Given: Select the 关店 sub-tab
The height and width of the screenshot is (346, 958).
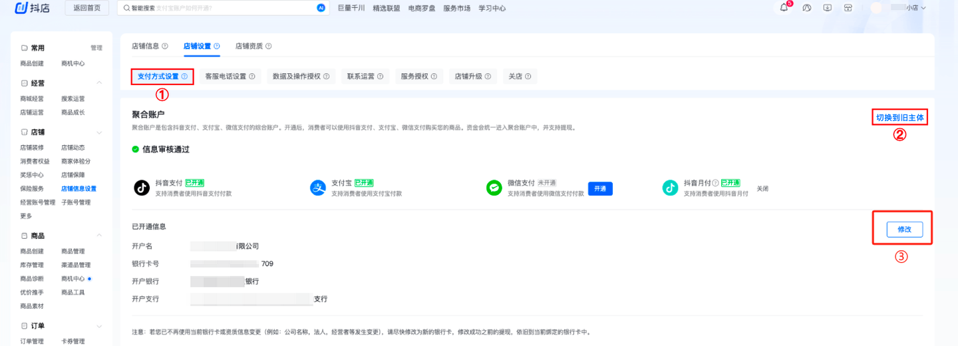Looking at the screenshot, I should click(x=520, y=77).
